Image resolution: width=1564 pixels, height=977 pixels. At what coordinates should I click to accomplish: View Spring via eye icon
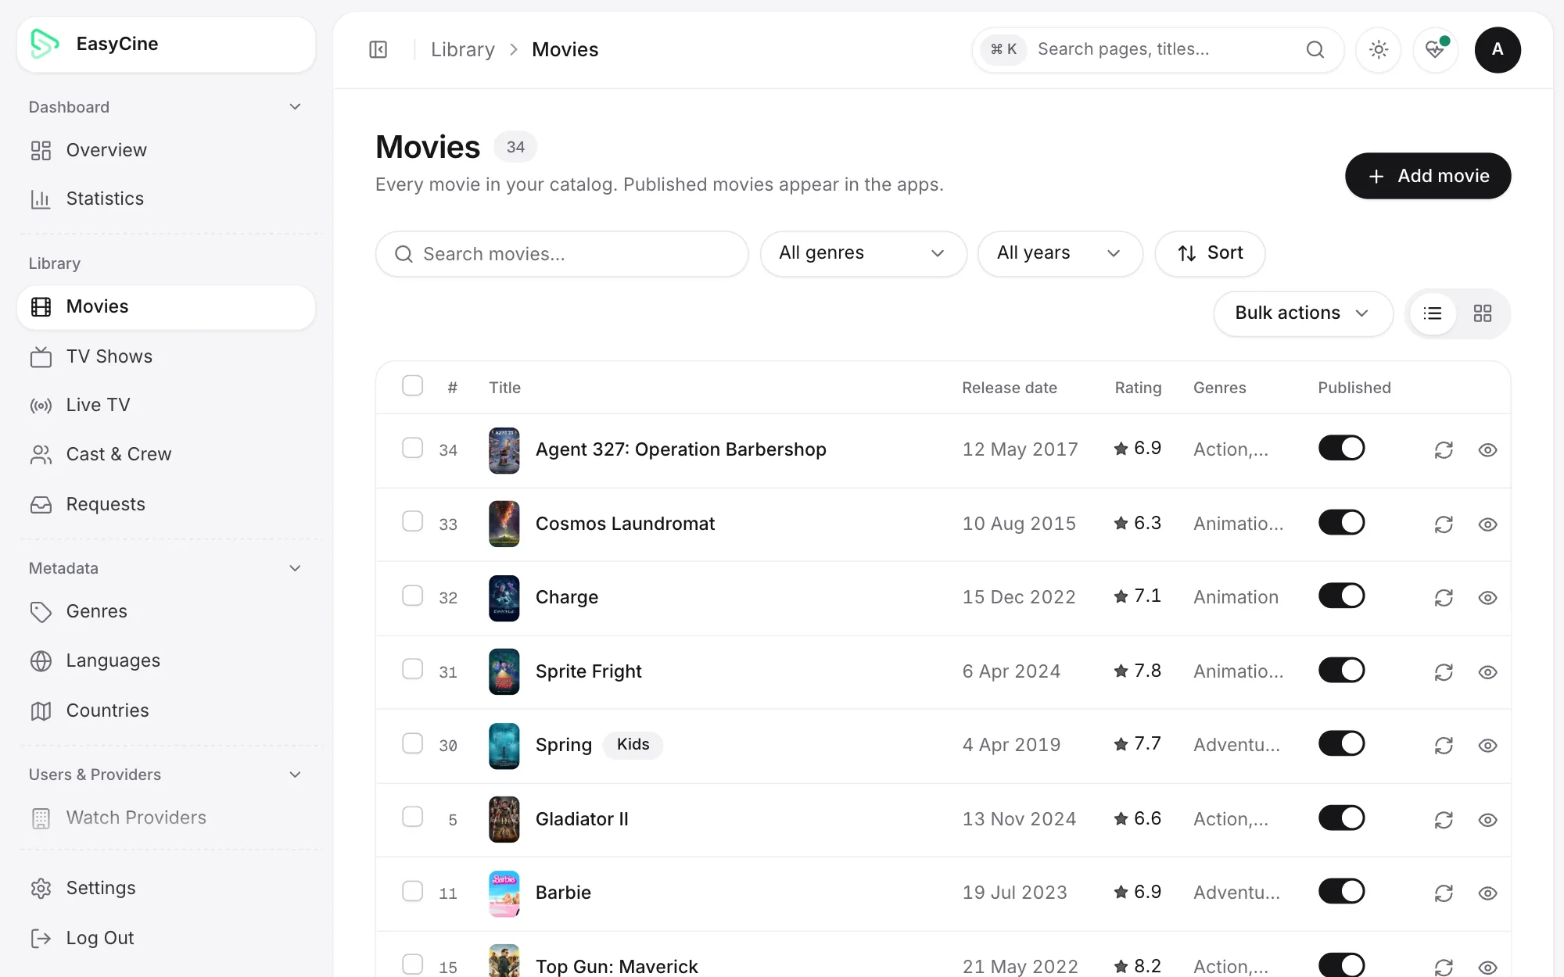[x=1487, y=746]
